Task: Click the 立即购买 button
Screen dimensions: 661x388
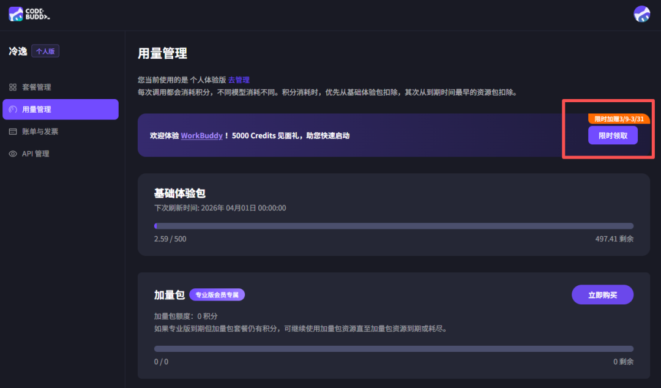Action: (x=602, y=294)
